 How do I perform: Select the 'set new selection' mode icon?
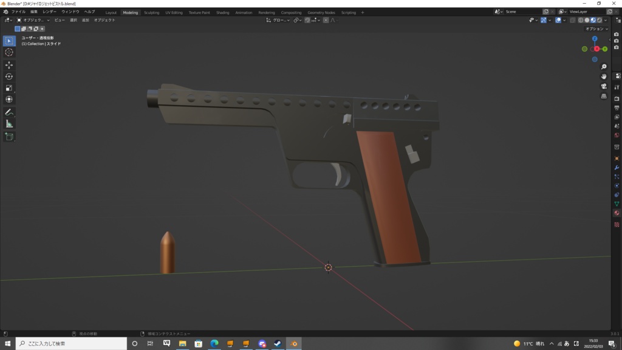pyautogui.click(x=18, y=29)
